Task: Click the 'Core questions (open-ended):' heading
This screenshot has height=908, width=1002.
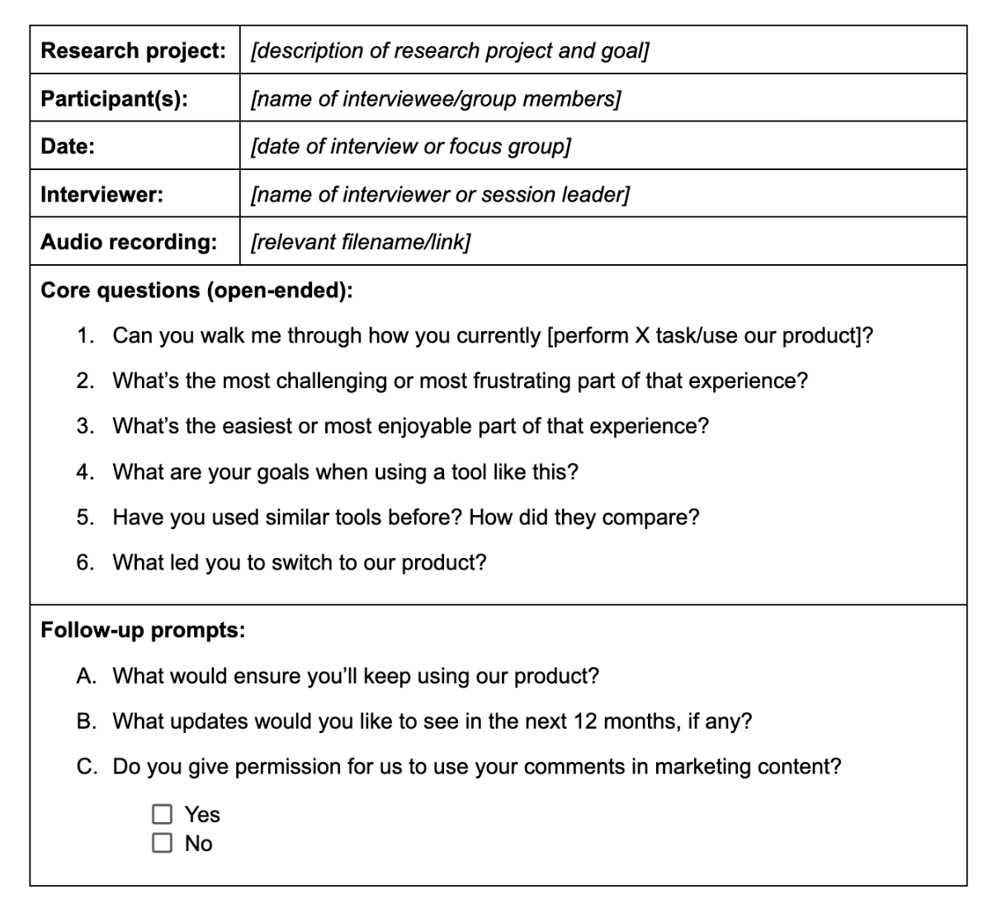Action: (x=196, y=291)
